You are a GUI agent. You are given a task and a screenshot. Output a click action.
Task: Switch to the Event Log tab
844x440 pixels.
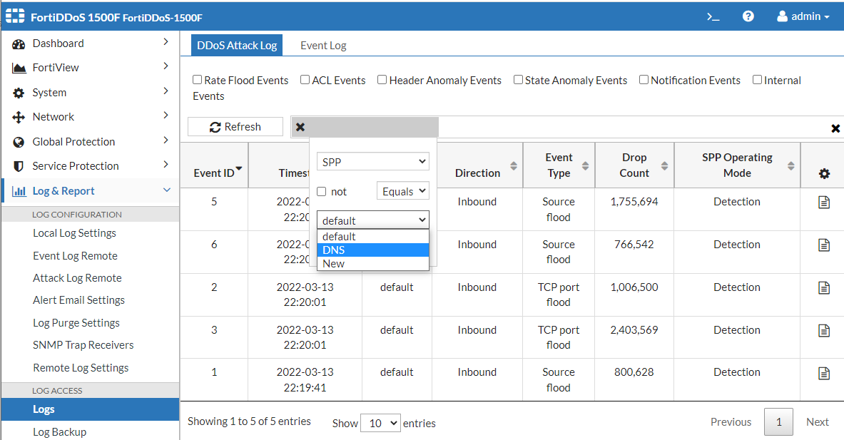click(322, 45)
